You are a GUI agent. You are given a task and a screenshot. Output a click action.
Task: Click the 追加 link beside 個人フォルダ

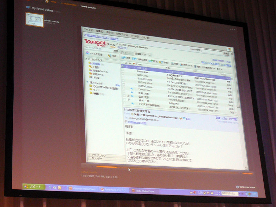click(x=117, y=85)
